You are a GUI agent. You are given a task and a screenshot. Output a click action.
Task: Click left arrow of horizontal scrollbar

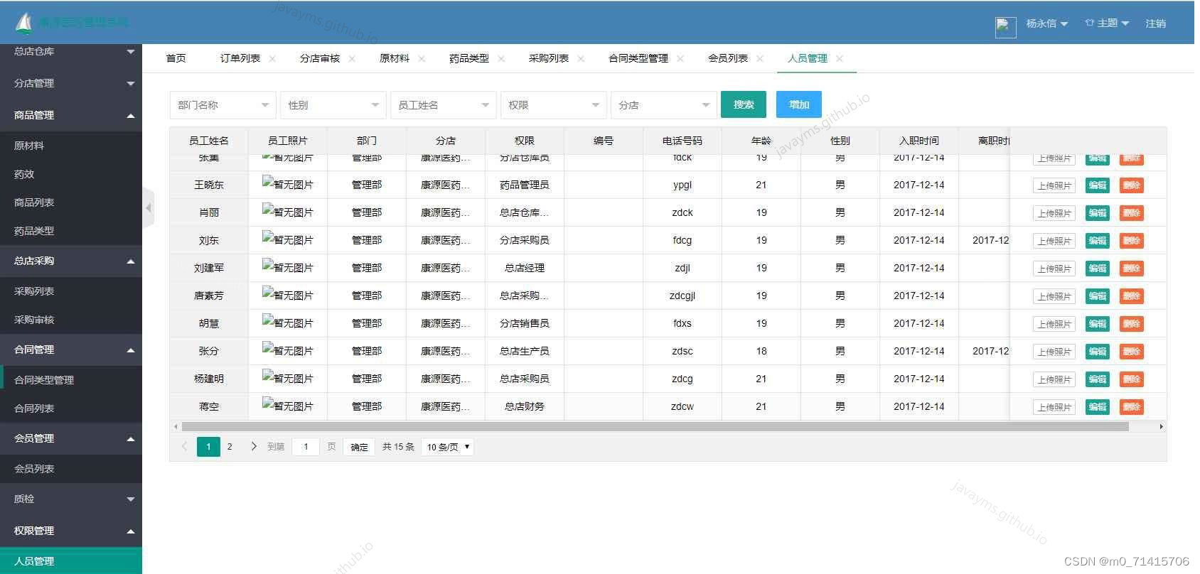(176, 426)
